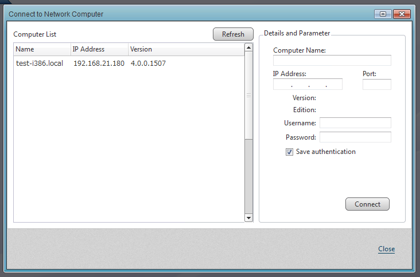Click the Port input field
The image size is (420, 277).
click(x=376, y=85)
